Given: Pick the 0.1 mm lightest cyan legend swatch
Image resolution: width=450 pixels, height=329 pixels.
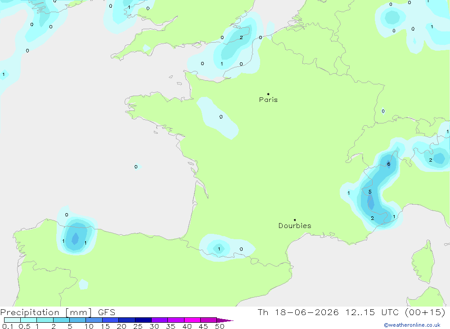Looking at the screenshot, I should tap(12, 320).
